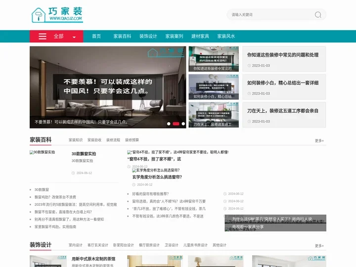
Task: Open the bold 30款飘窗实拍 article title
Action: [84, 154]
